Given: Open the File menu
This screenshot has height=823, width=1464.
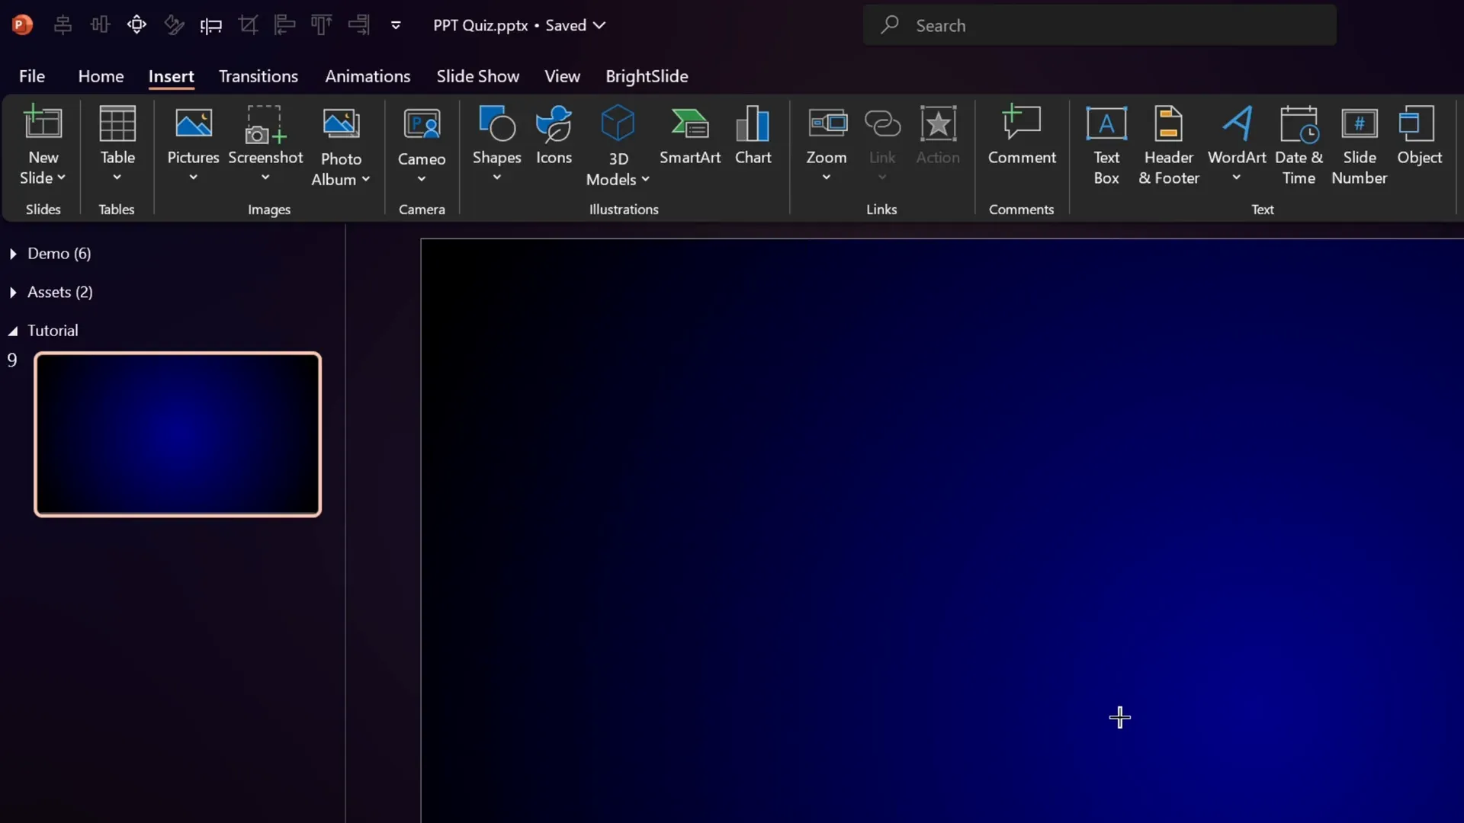Looking at the screenshot, I should click(x=32, y=76).
